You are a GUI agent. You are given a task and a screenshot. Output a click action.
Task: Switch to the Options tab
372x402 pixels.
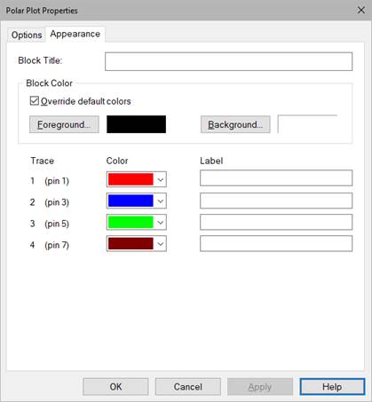[x=27, y=35]
